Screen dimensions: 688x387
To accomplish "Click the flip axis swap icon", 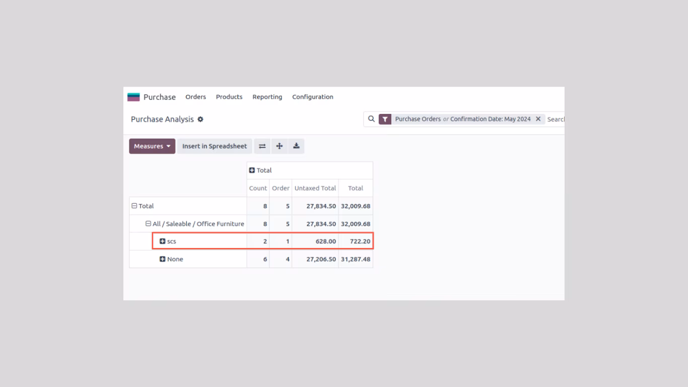I will tap(262, 146).
